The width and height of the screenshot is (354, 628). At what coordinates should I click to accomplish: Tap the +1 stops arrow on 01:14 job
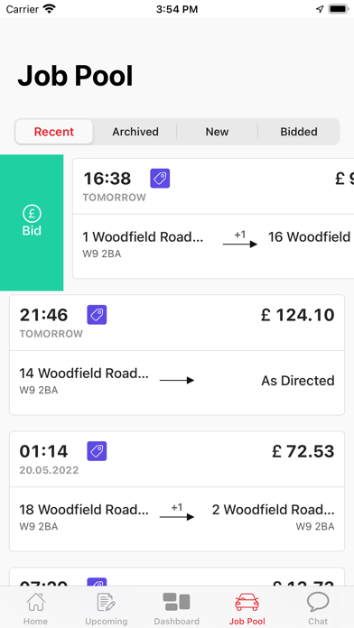pos(177,513)
